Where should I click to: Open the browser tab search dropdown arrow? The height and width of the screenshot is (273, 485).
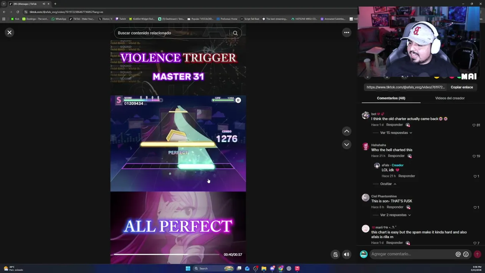[x=4, y=4]
